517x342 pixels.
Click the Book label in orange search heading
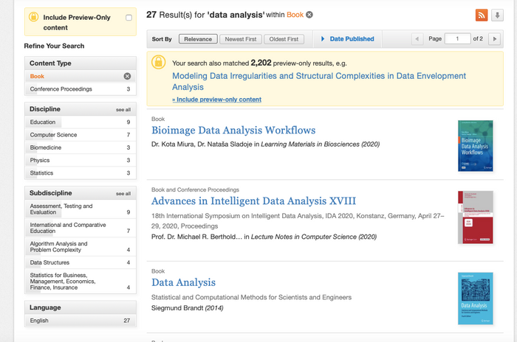tap(295, 15)
